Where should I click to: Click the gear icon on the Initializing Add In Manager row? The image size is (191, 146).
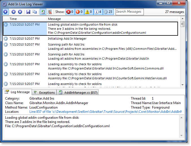pos(6,39)
